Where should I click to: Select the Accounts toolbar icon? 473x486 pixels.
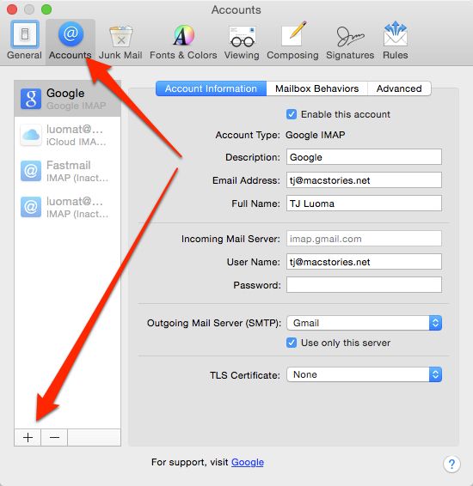[71, 40]
